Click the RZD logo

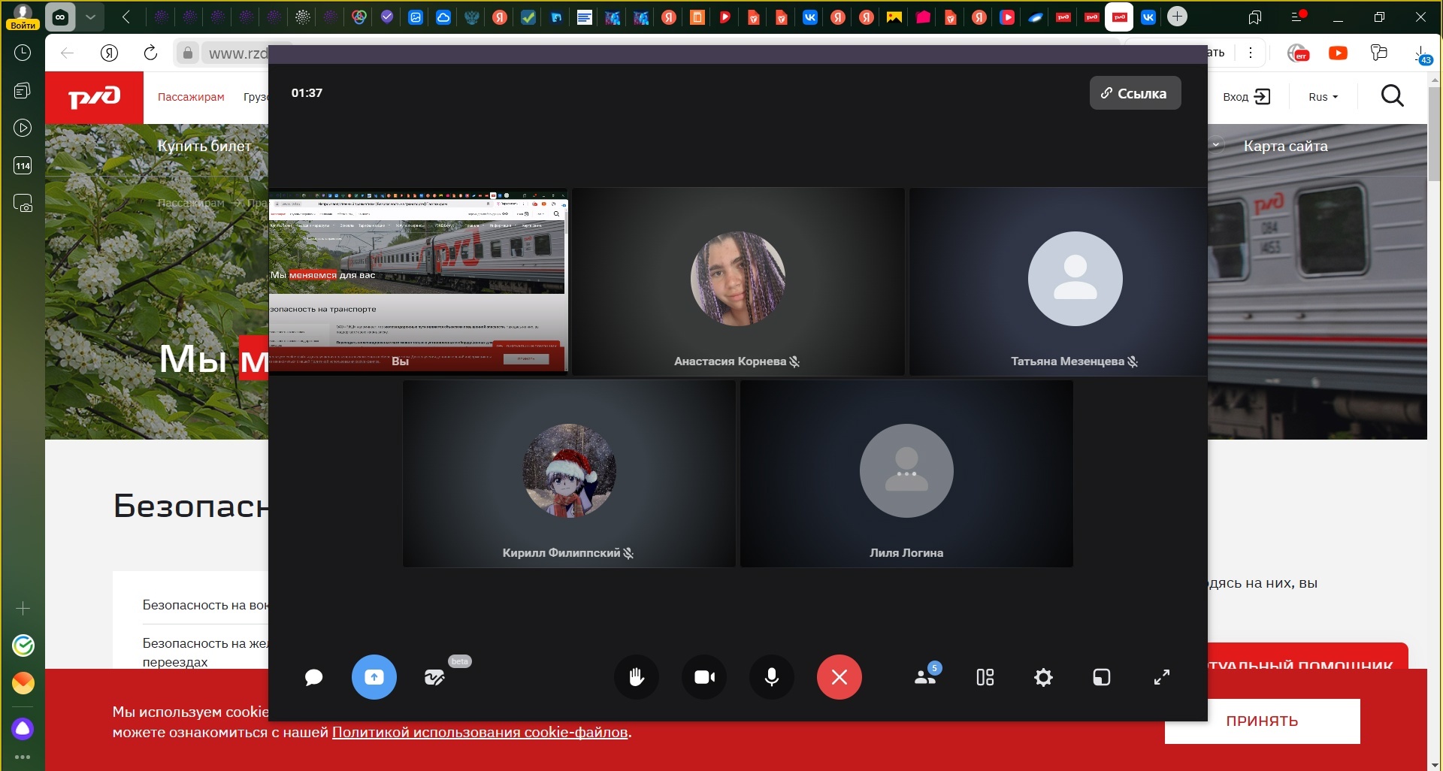(x=94, y=98)
